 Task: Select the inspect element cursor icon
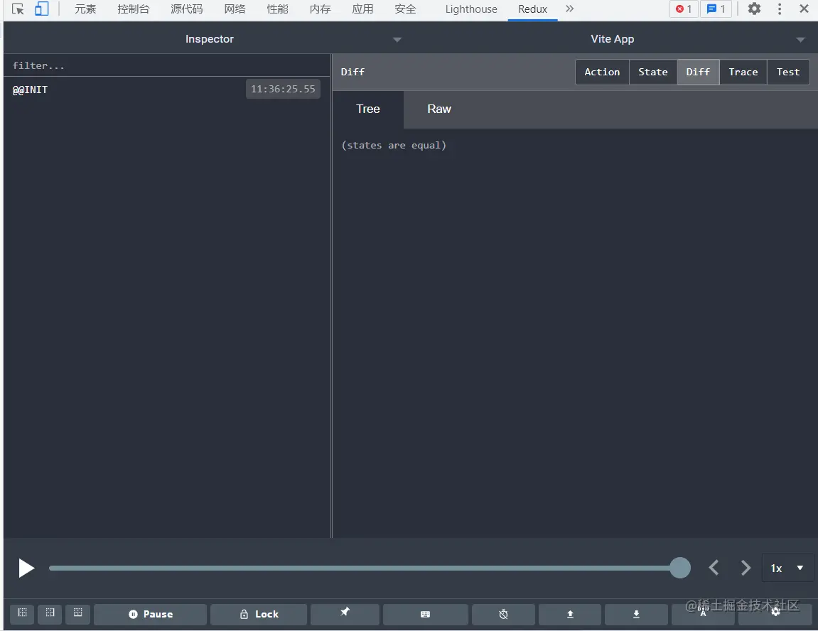click(18, 9)
